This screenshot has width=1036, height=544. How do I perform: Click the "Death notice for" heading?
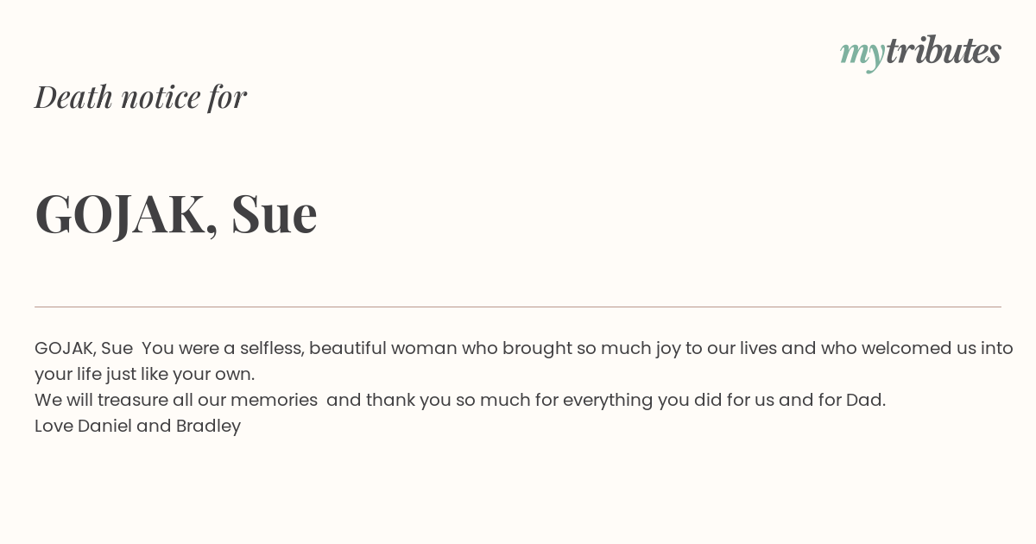pos(141,97)
